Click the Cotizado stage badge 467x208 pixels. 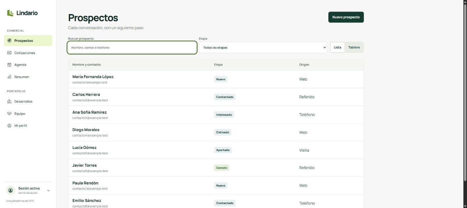223,132
